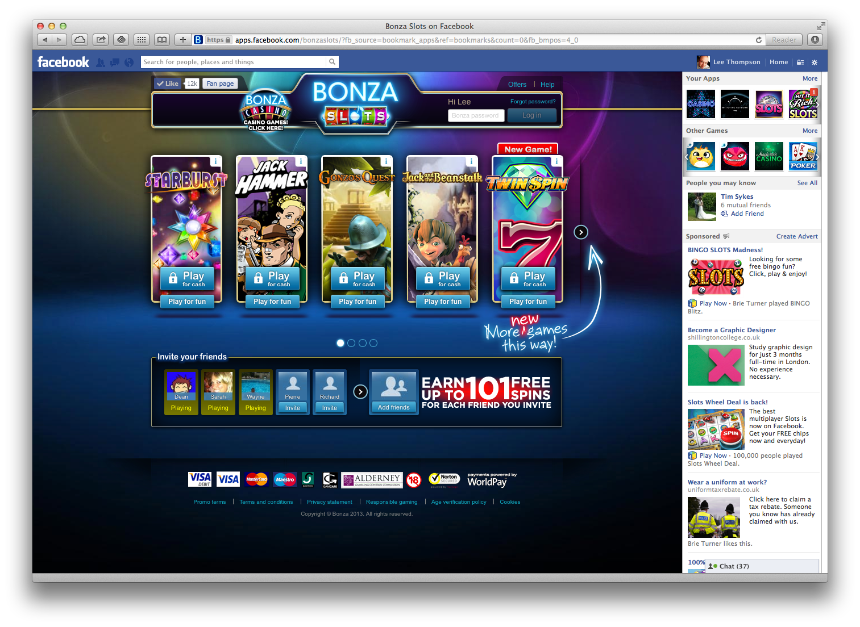Open Hit It Rich Slots app icon
This screenshot has width=860, height=627.
[803, 104]
